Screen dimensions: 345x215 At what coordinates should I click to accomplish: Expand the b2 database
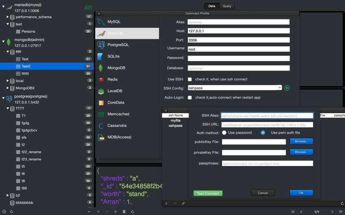(7, 195)
